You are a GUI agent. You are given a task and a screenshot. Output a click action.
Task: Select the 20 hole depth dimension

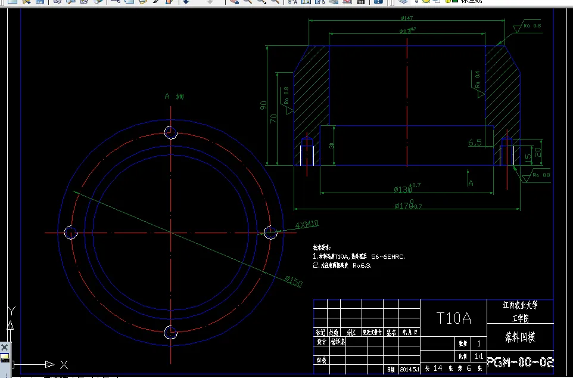[x=538, y=152]
